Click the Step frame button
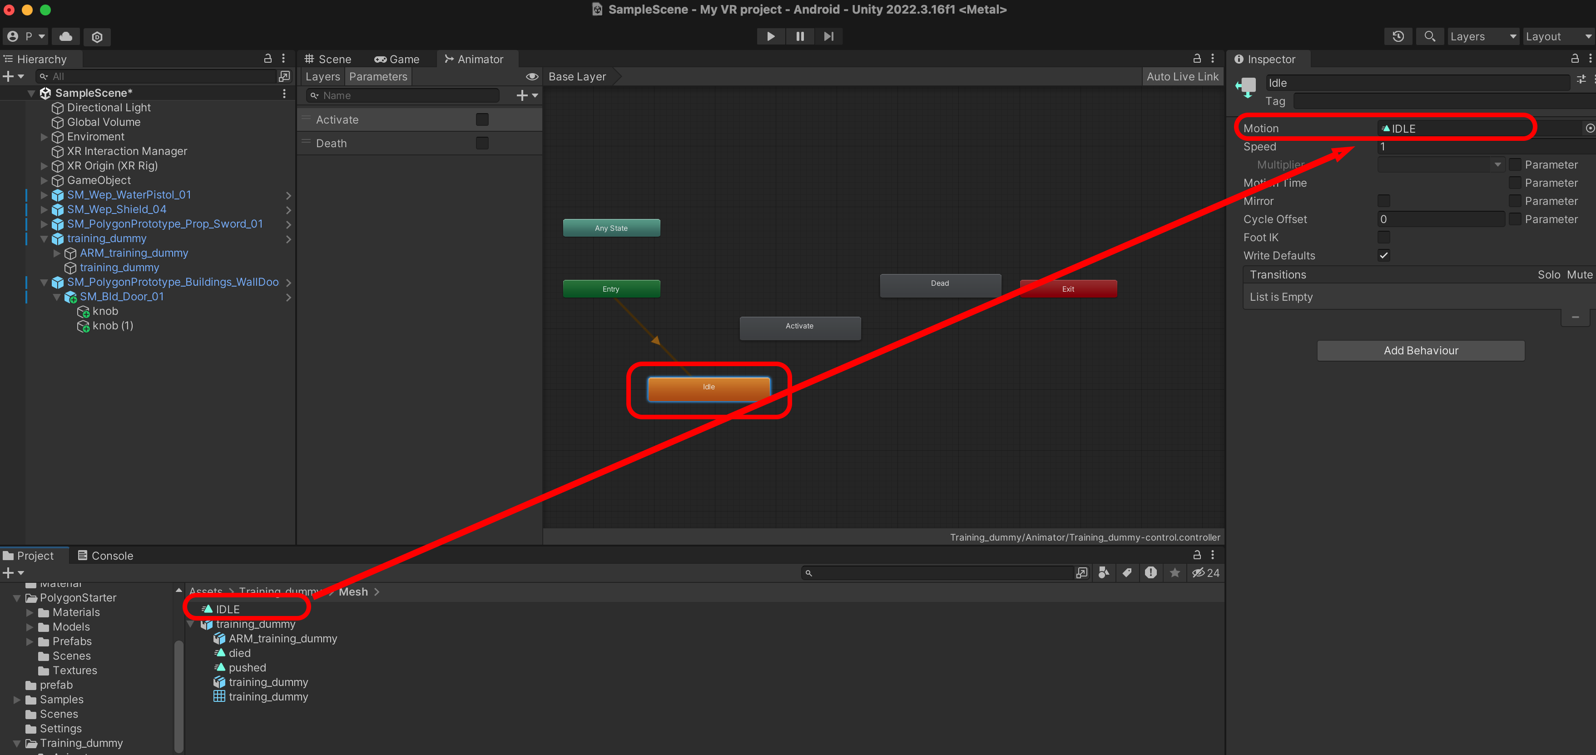 (828, 37)
